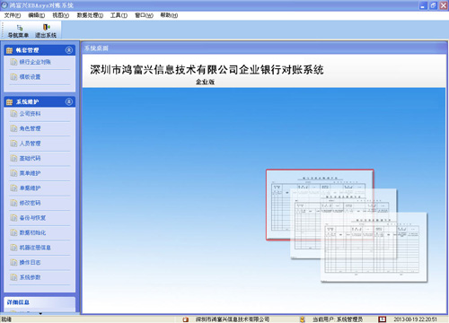The image size is (449, 323).
Task: Open the 模板设置 link
Action: tap(30, 77)
